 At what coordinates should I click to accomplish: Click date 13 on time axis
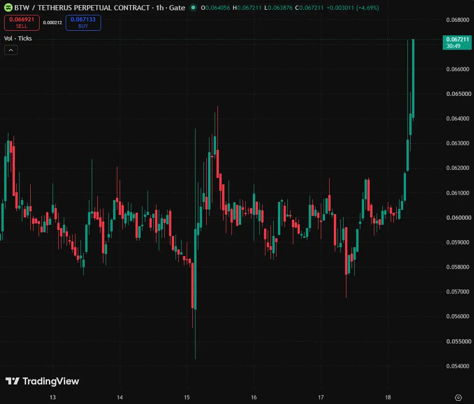point(53,397)
